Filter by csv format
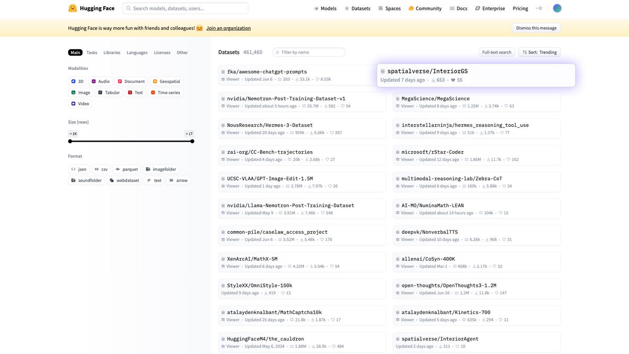Viewport: 629px width, 354px height. point(101,169)
